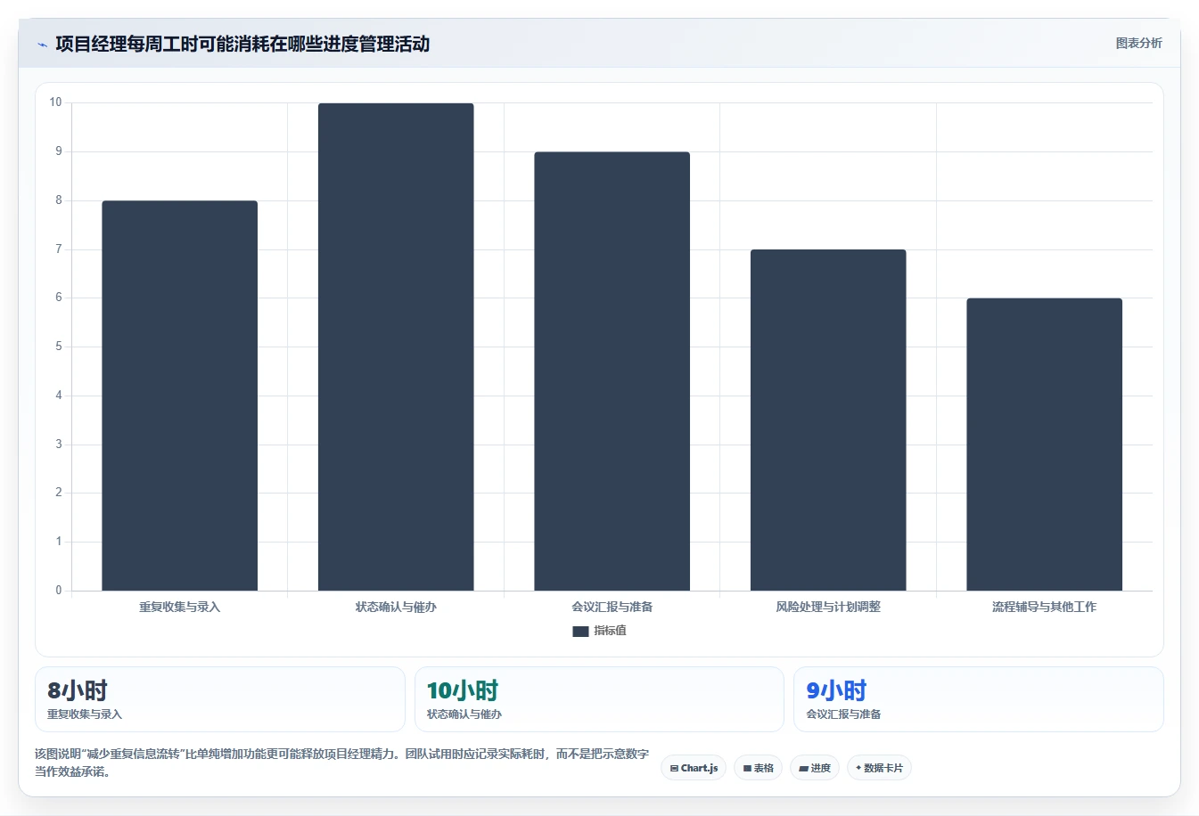Click the 进度 tag chip
The height and width of the screenshot is (816, 1199).
[x=815, y=768]
